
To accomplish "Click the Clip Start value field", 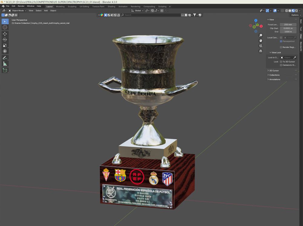I will [288, 28].
